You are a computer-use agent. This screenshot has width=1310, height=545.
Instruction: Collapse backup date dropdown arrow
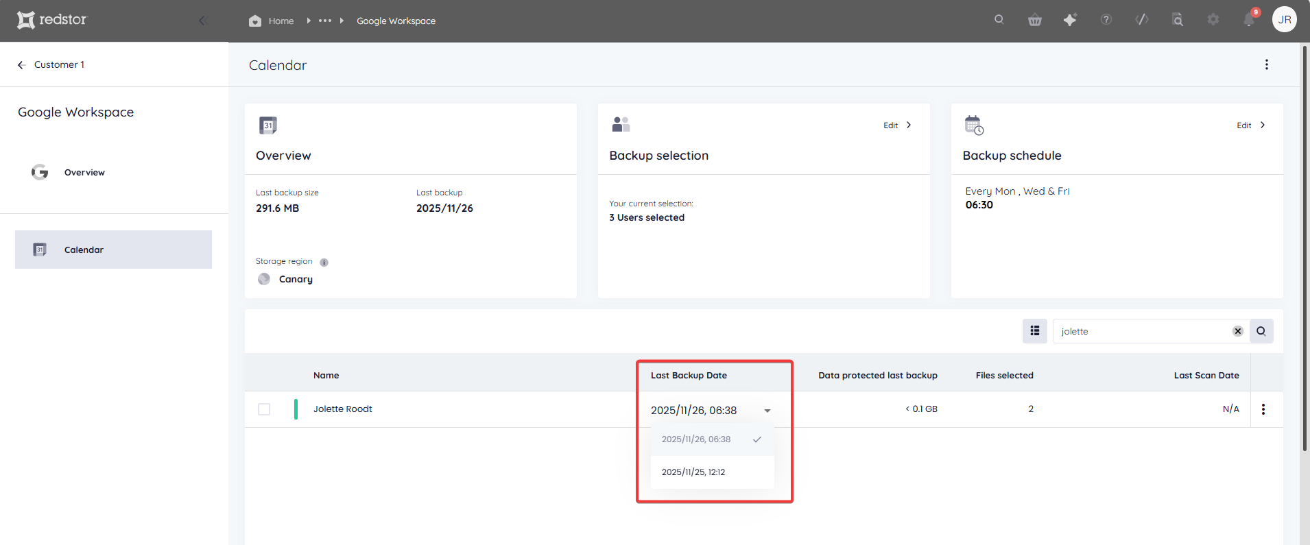click(767, 411)
